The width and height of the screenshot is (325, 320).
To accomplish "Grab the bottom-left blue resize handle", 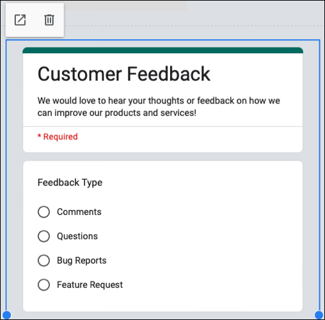I will (x=6, y=315).
